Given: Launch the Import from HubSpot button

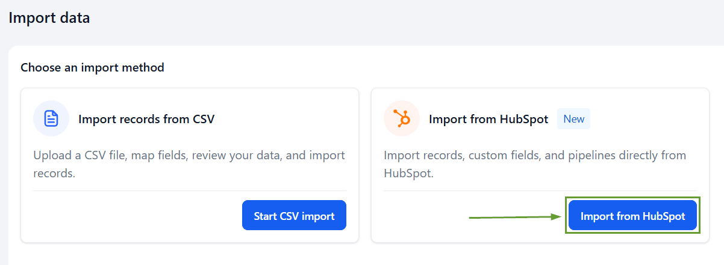Looking at the screenshot, I should coord(632,215).
